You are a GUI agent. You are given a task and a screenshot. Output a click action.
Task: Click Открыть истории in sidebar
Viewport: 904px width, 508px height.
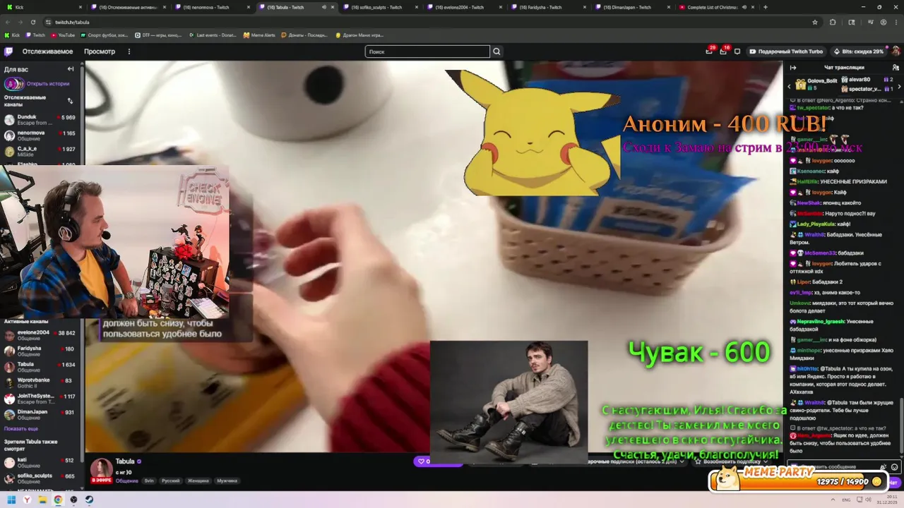pyautogui.click(x=48, y=83)
